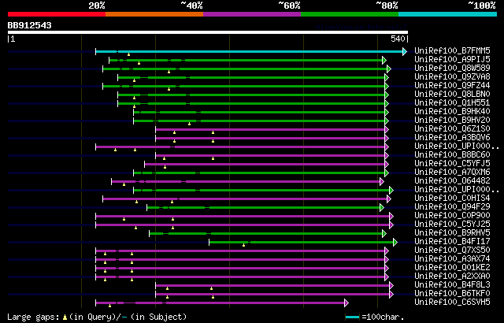Click the BB912543 query name
Viewport: 504px width, 323px height.
point(30,25)
